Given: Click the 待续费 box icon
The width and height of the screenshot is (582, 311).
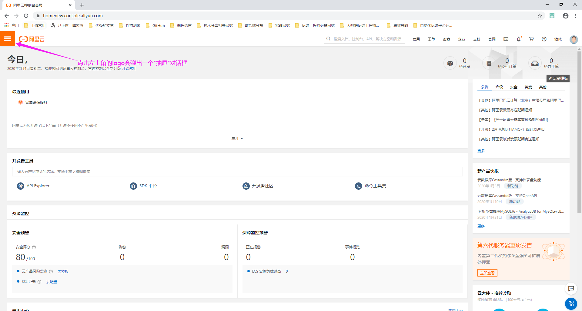Looking at the screenshot, I should [450, 63].
